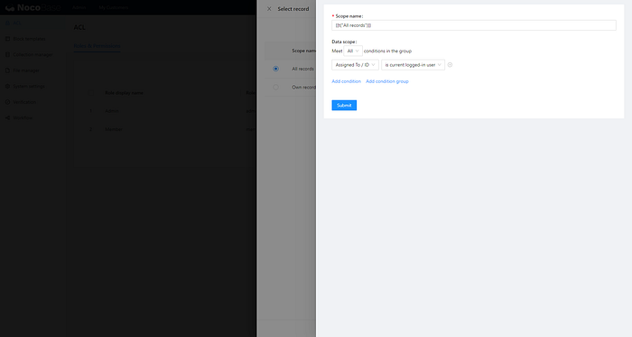Click the ACL lock icon in sidebar
Viewport: 632px width, 337px height.
(7, 23)
